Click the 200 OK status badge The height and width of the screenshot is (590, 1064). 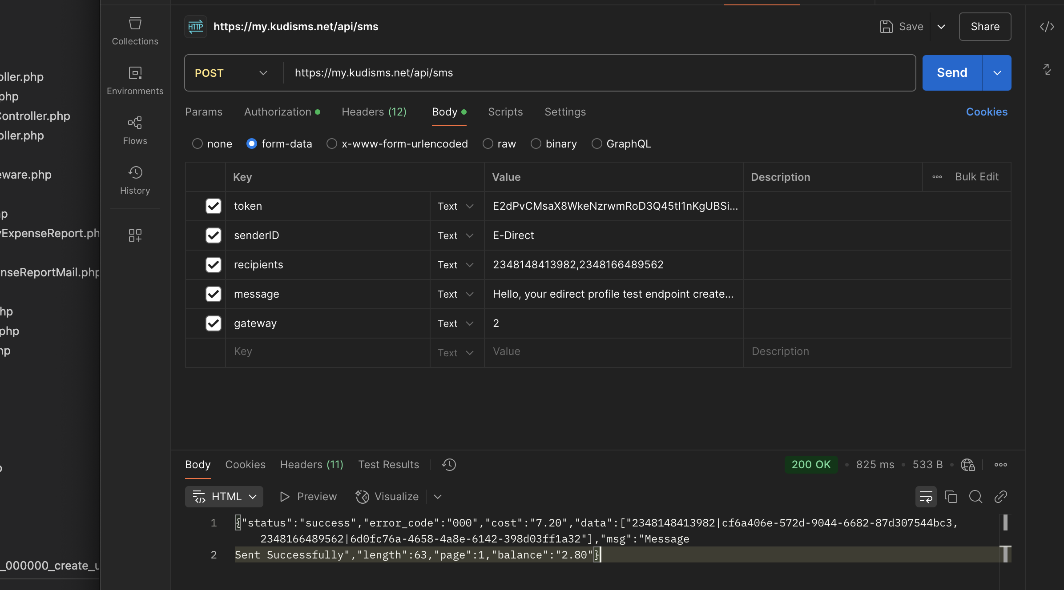click(x=811, y=465)
